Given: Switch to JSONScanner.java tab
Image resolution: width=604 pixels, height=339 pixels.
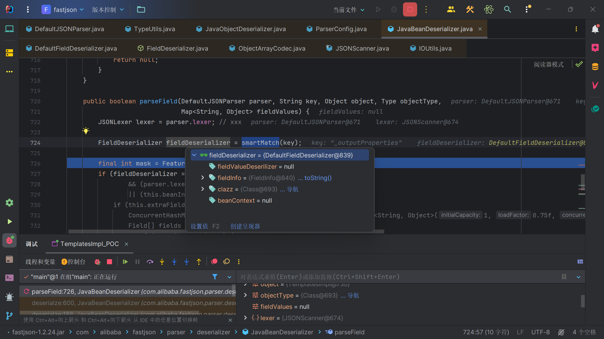Looking at the screenshot, I should (357, 48).
